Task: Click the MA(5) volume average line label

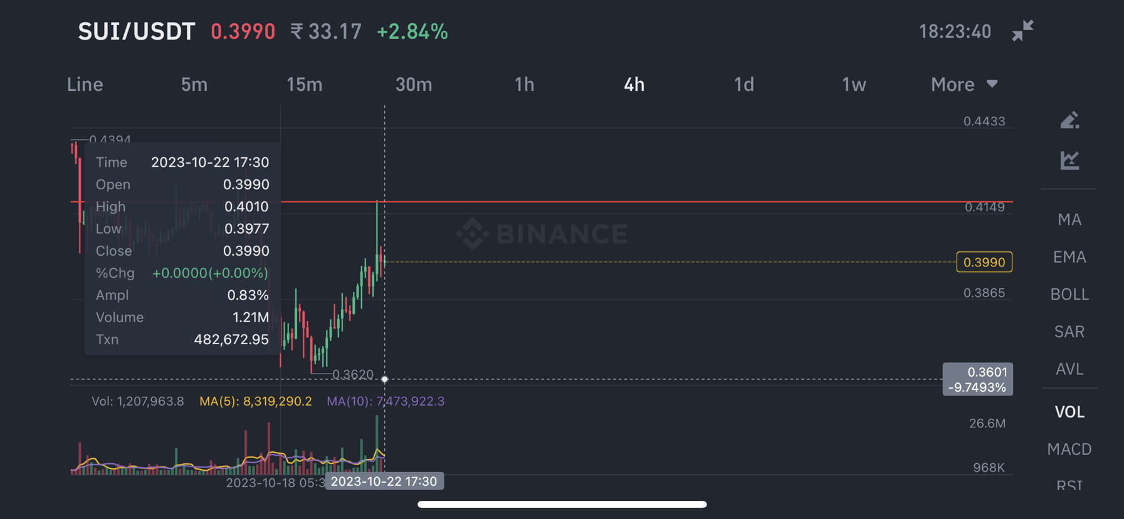Action: click(x=256, y=401)
